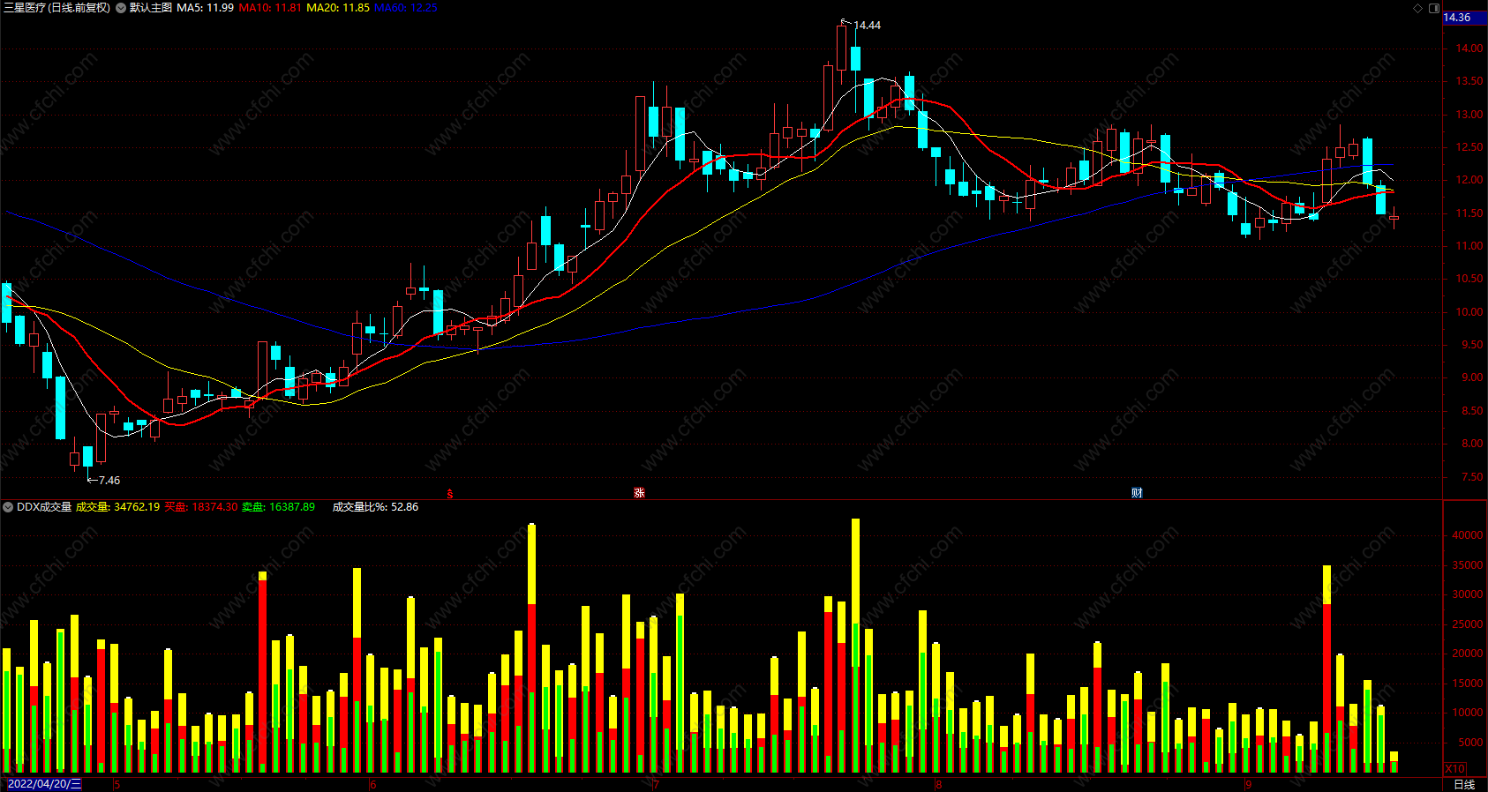Click month 7 marker on time axis
Screen dimensions: 1488x792
[x=656, y=785]
